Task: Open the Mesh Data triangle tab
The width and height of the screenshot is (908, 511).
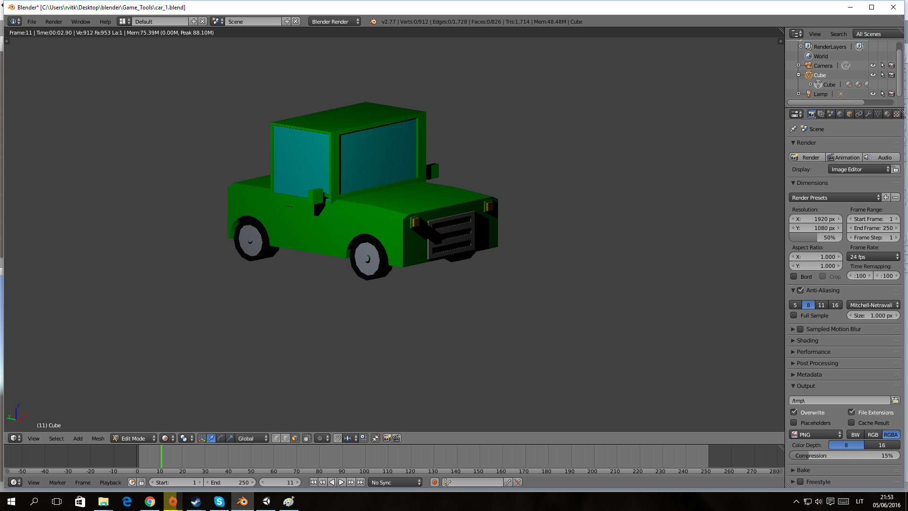Action: (878, 114)
